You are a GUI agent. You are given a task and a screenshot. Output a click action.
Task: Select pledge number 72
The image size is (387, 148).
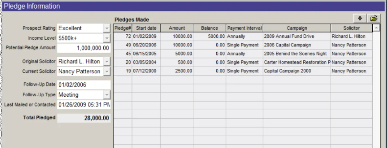coord(123,36)
